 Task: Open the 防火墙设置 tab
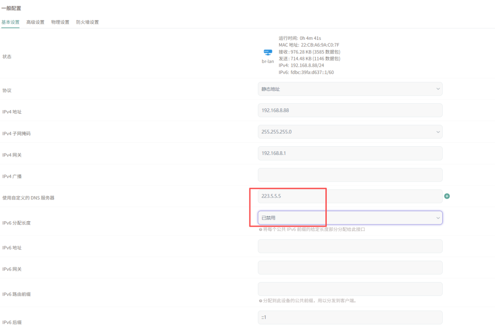87,22
